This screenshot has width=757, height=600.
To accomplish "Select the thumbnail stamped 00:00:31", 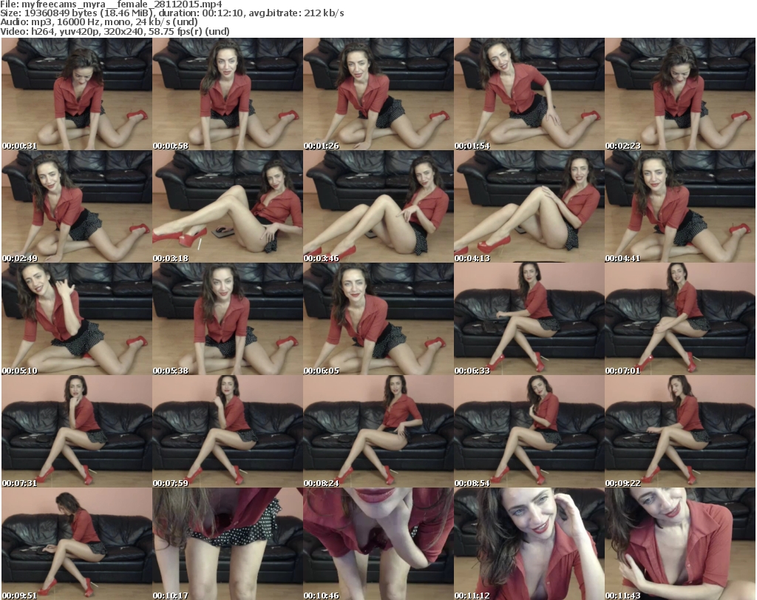I will pos(77,94).
